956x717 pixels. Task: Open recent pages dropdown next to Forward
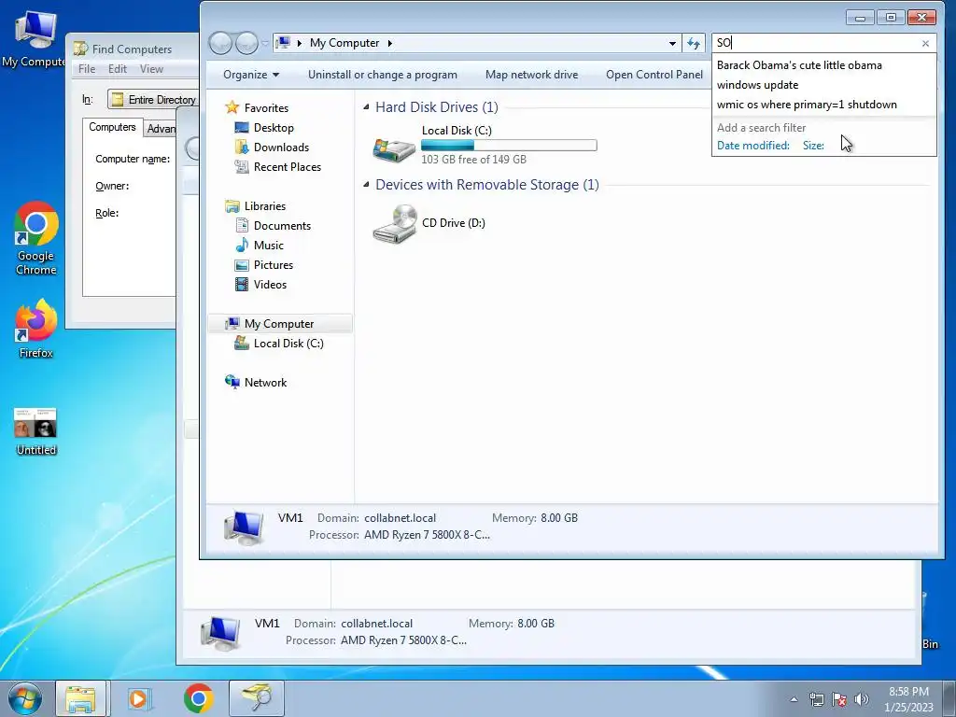click(264, 43)
